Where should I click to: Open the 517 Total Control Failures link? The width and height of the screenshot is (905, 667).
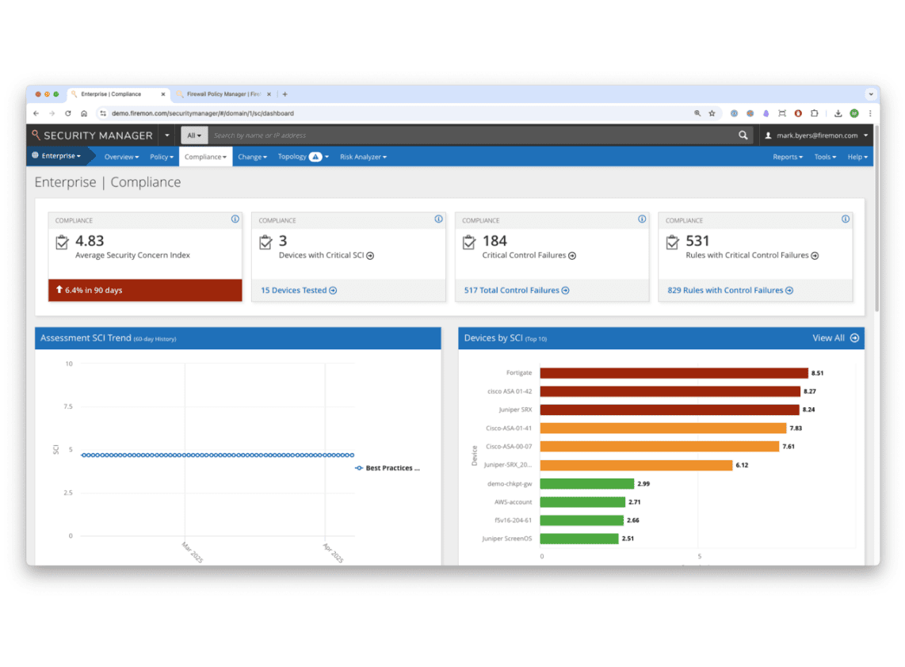[x=517, y=290]
